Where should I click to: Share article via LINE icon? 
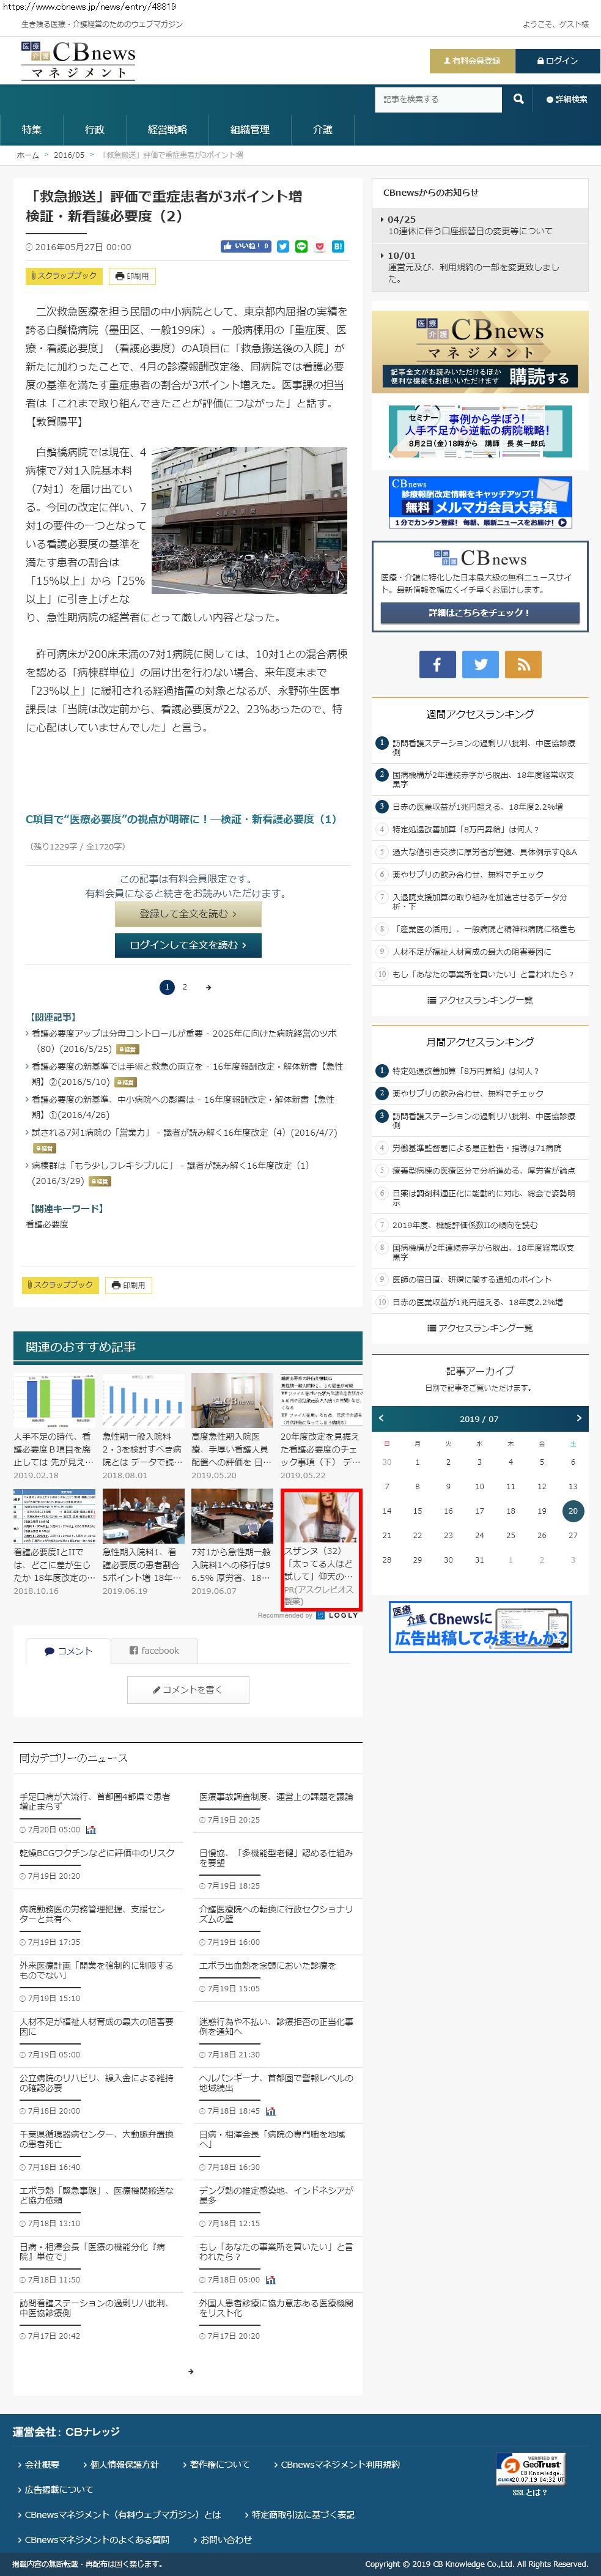pos(301,246)
